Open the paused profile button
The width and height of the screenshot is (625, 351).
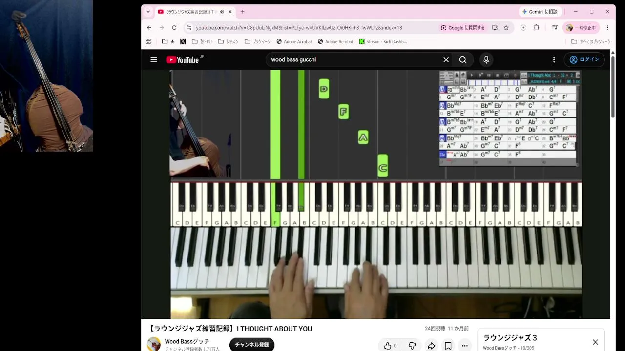click(581, 28)
